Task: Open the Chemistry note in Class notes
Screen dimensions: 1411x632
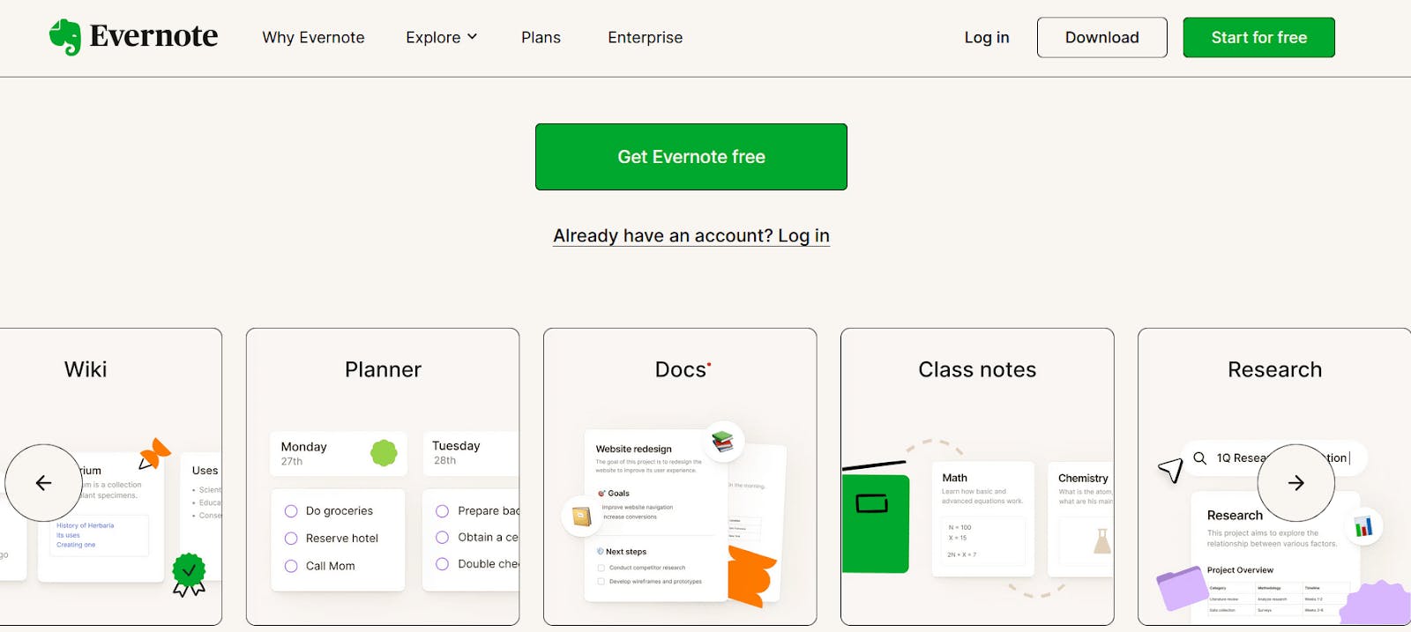Action: 1080,519
